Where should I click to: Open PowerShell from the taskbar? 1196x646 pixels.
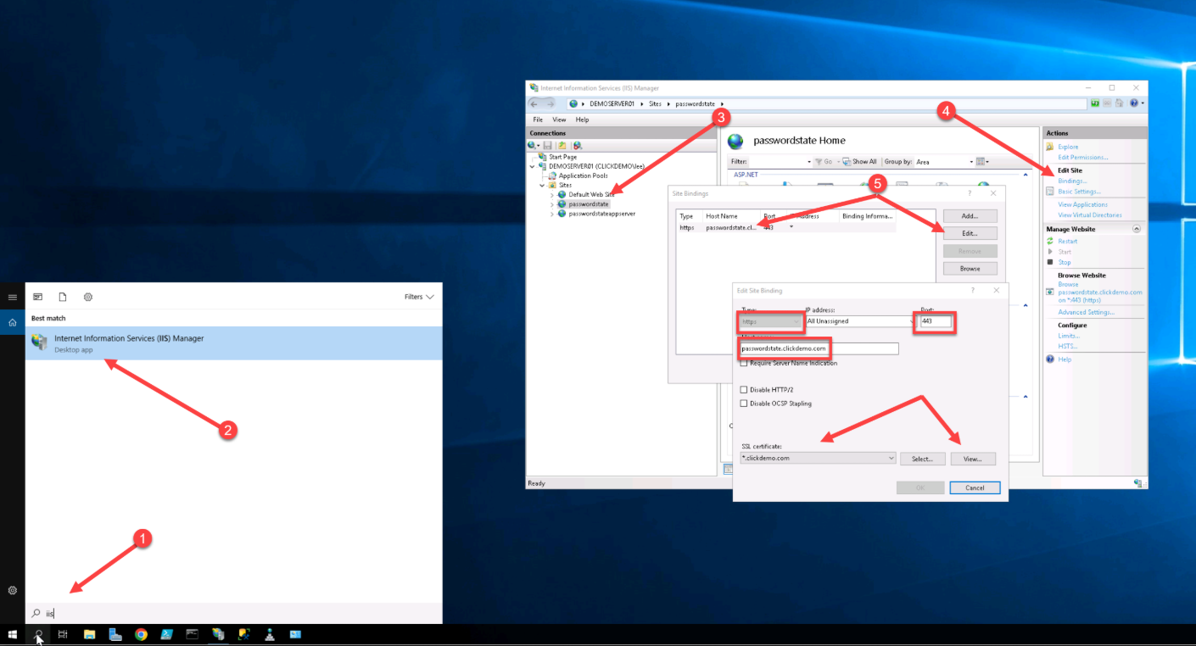tap(167, 634)
